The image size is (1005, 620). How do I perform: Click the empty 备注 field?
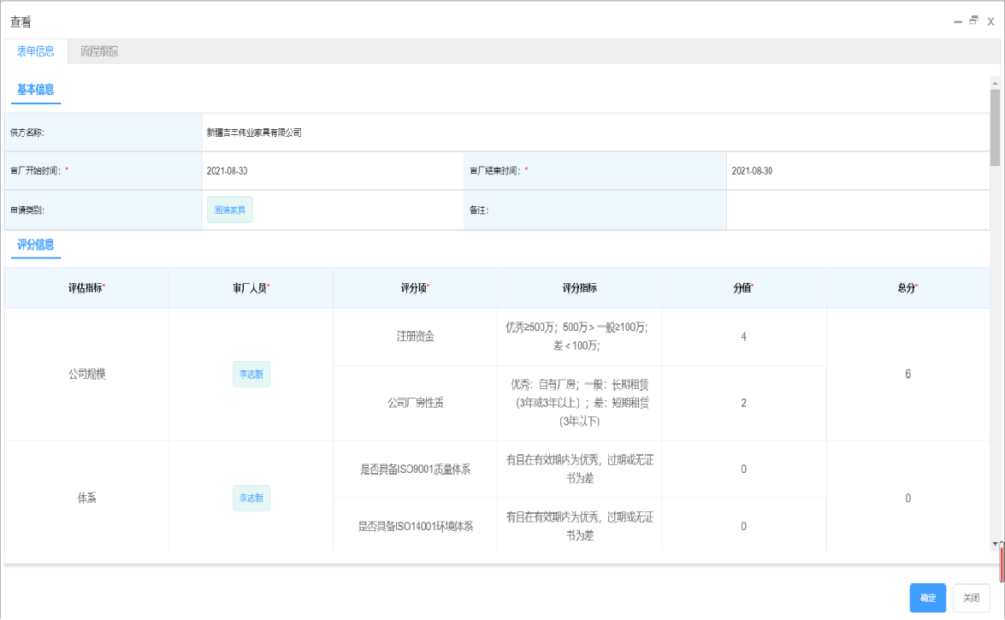pyautogui.click(x=857, y=210)
